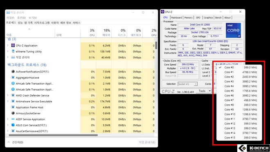Expand the CPU-Z Application process row
The image size is (270, 152).
(8, 46)
